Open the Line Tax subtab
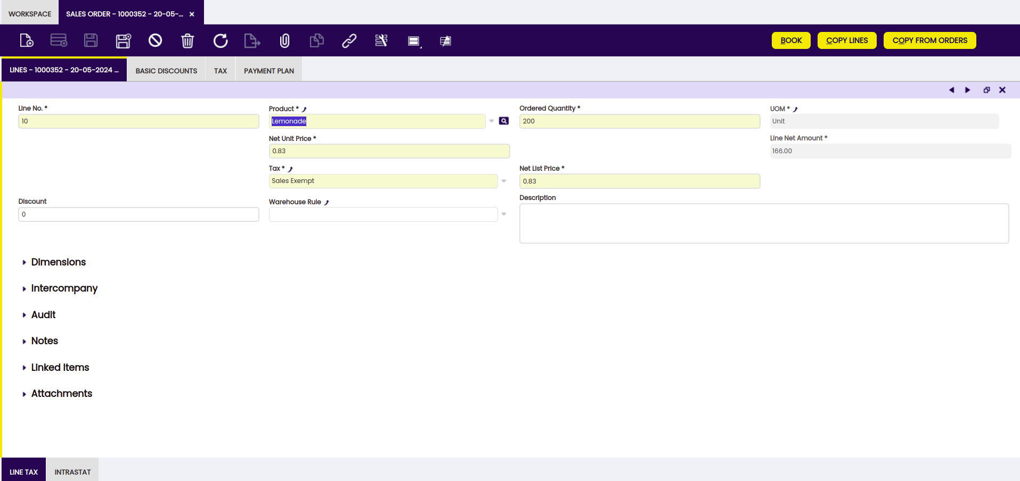Viewport: 1020px width, 481px height. 23,471
